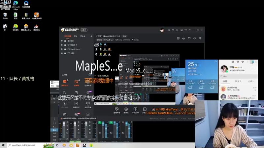The width and height of the screenshot is (264, 148).
Task: Click the Cortana circle on taskbar
Action: click(57, 145)
